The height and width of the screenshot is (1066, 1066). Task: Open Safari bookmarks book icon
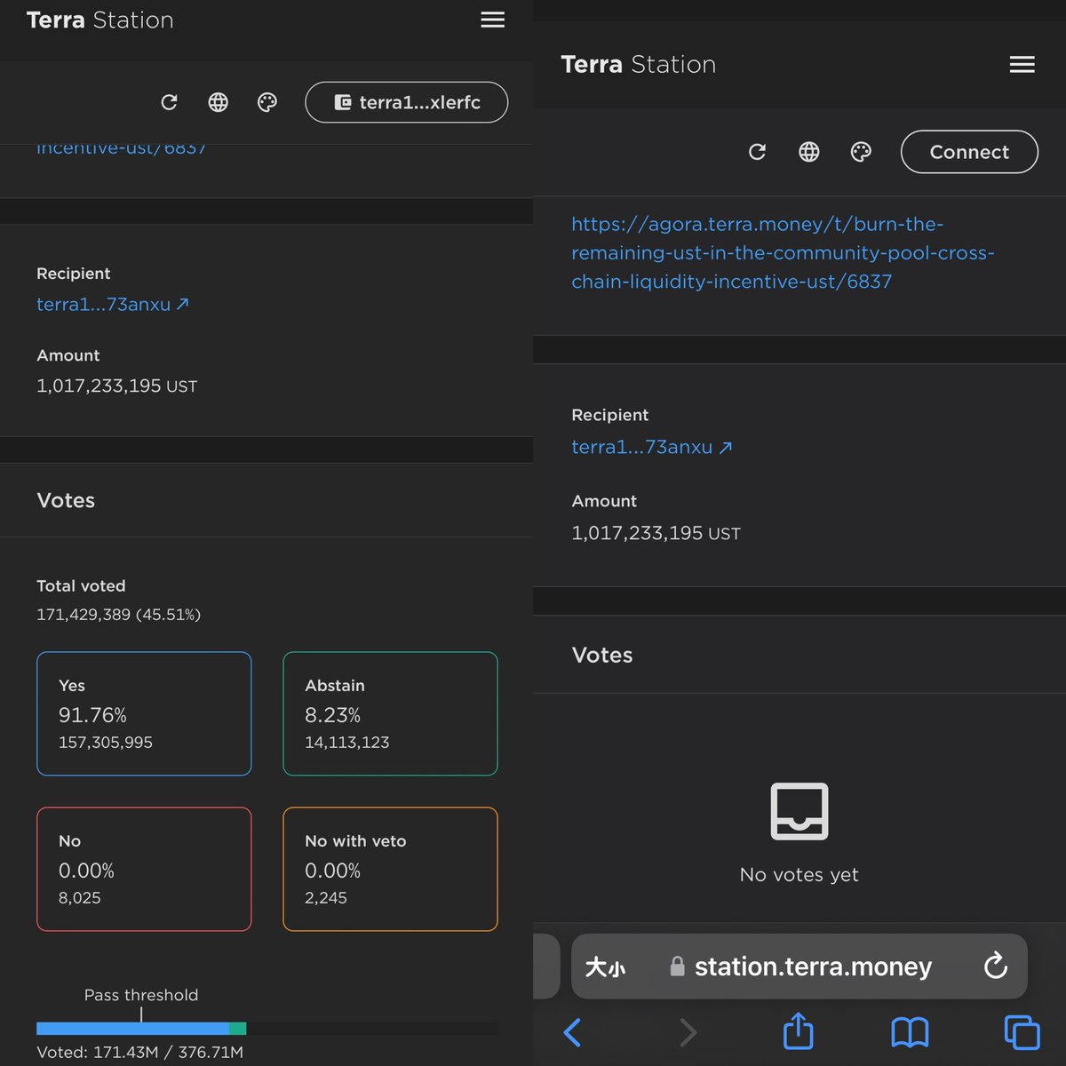pyautogui.click(x=910, y=1032)
